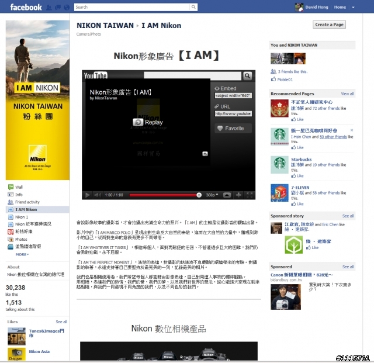Image resolution: width=374 pixels, height=363 pixels.
Task: Click YouTube search magnifier button
Action: (247, 76)
